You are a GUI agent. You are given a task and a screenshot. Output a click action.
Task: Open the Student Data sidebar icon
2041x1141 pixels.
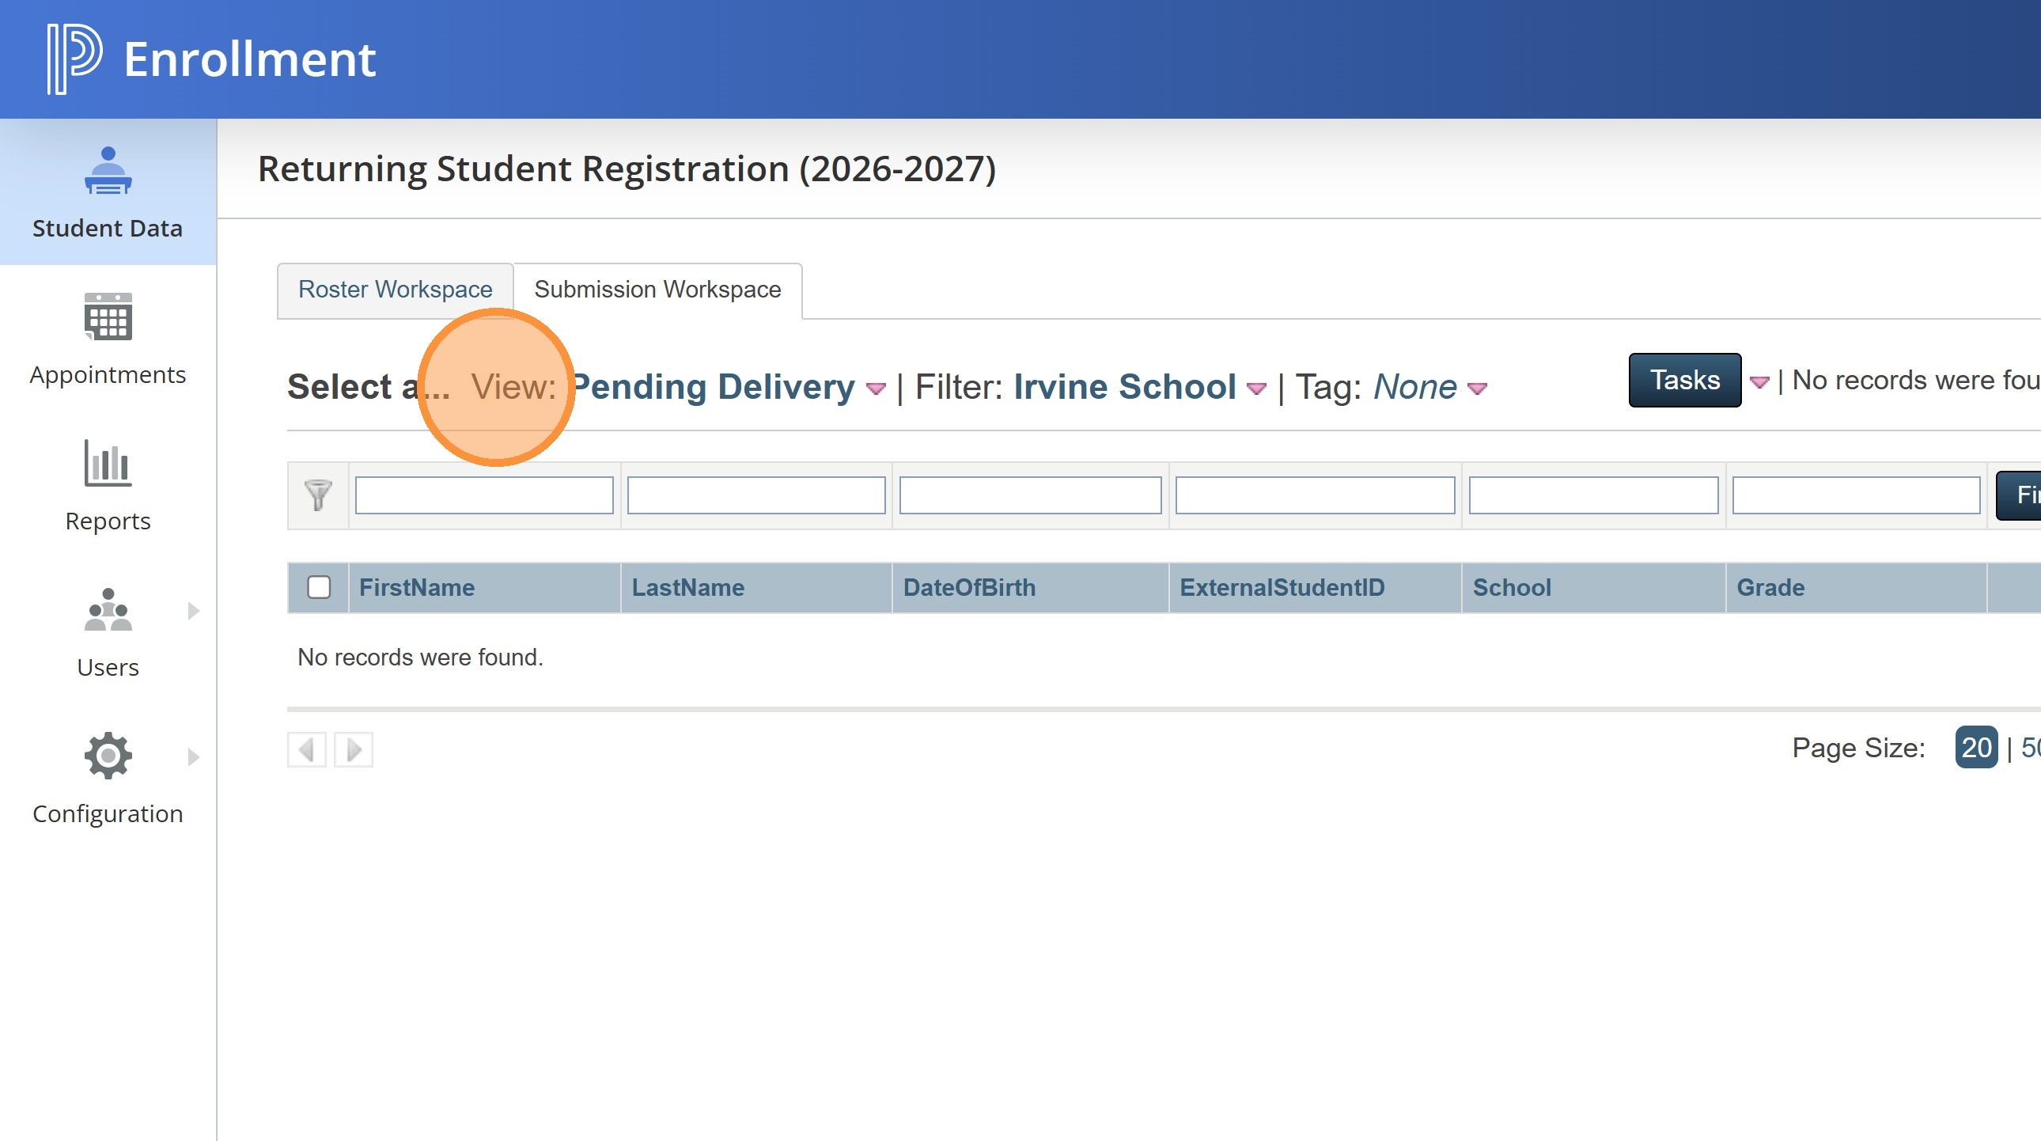[x=108, y=171]
